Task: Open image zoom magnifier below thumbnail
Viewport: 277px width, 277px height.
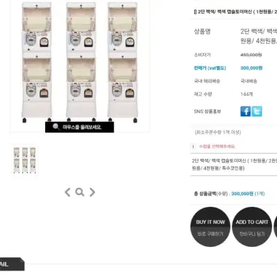Action: pyautogui.click(x=80, y=192)
